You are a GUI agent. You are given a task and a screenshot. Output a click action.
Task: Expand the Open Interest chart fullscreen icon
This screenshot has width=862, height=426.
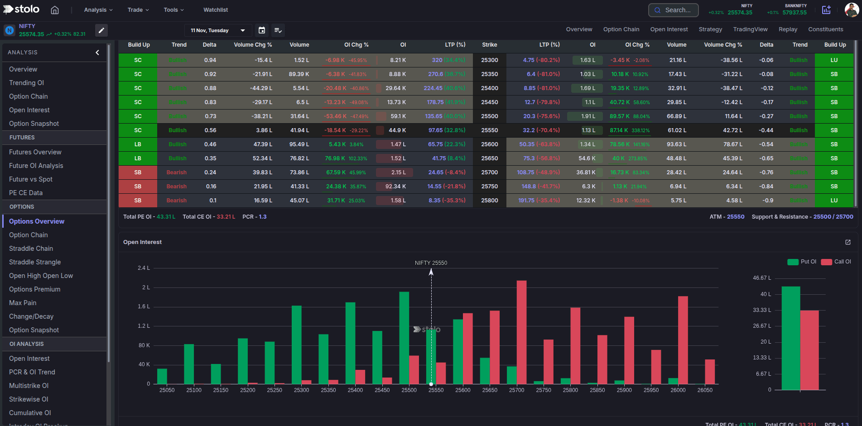848,242
